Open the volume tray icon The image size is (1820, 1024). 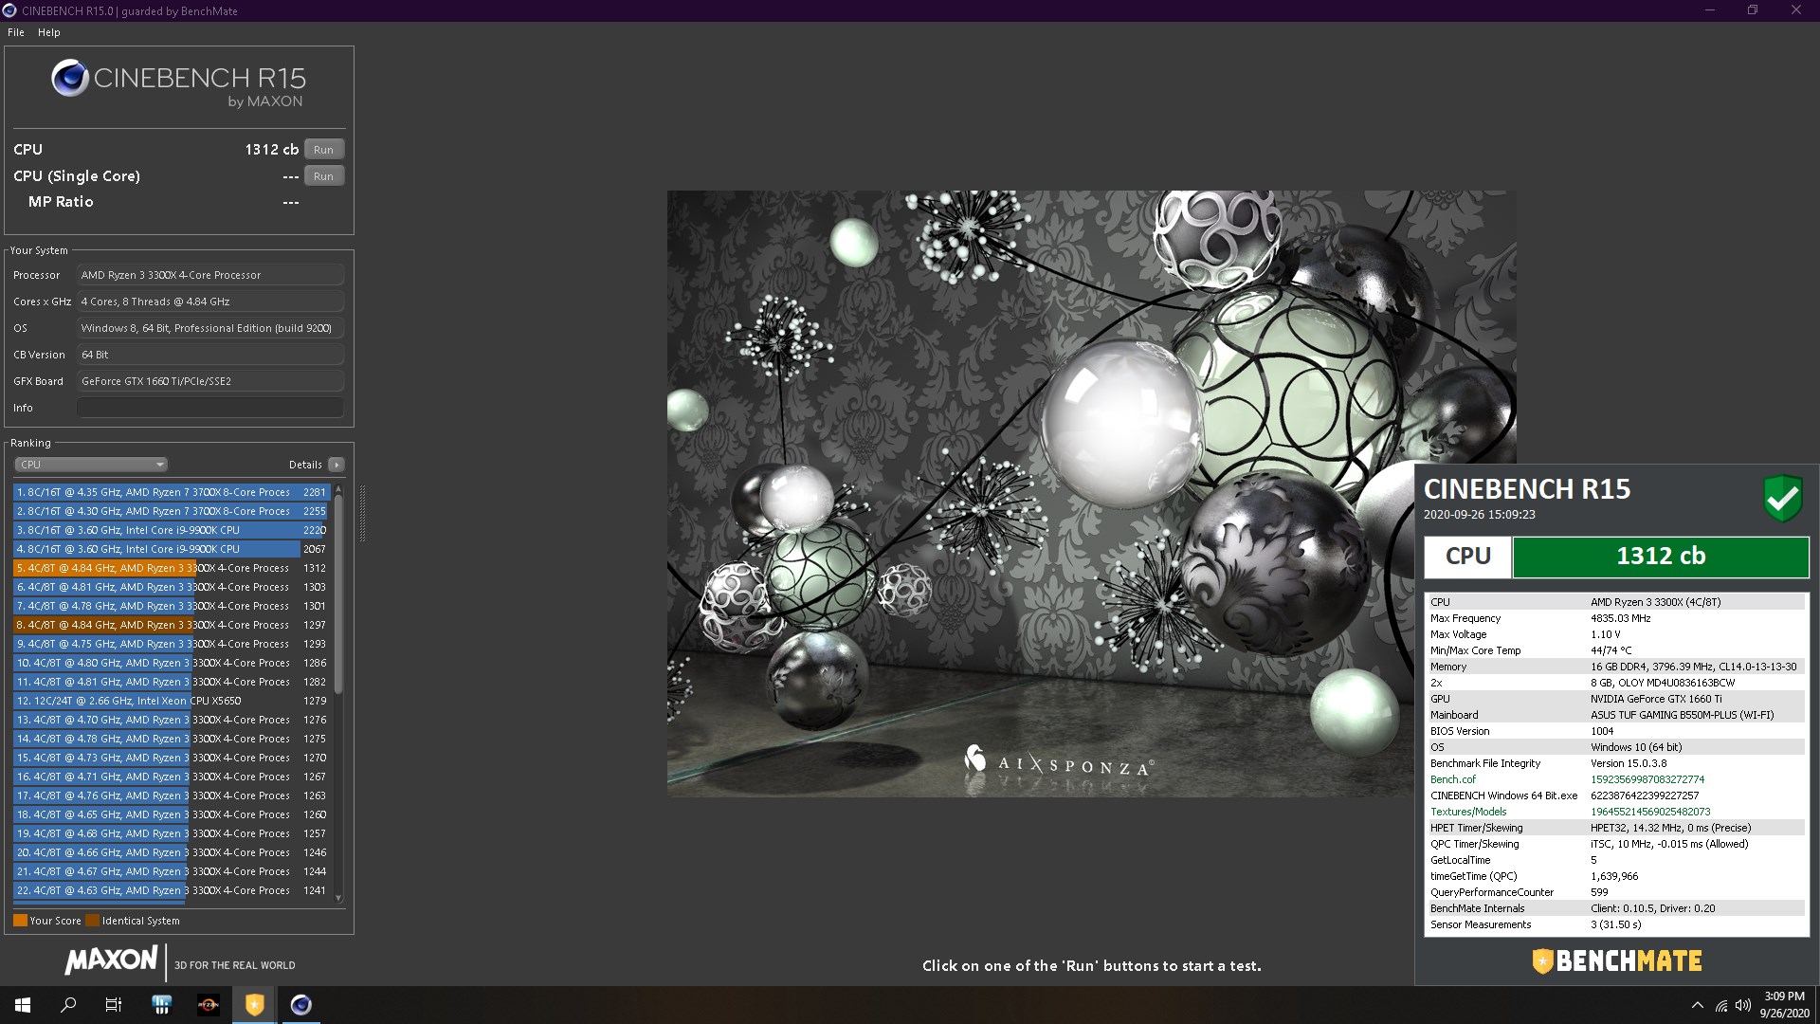1743,1006
